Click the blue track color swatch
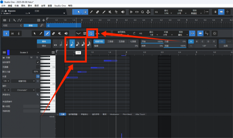This screenshot has width=233, height=138. tap(9, 53)
